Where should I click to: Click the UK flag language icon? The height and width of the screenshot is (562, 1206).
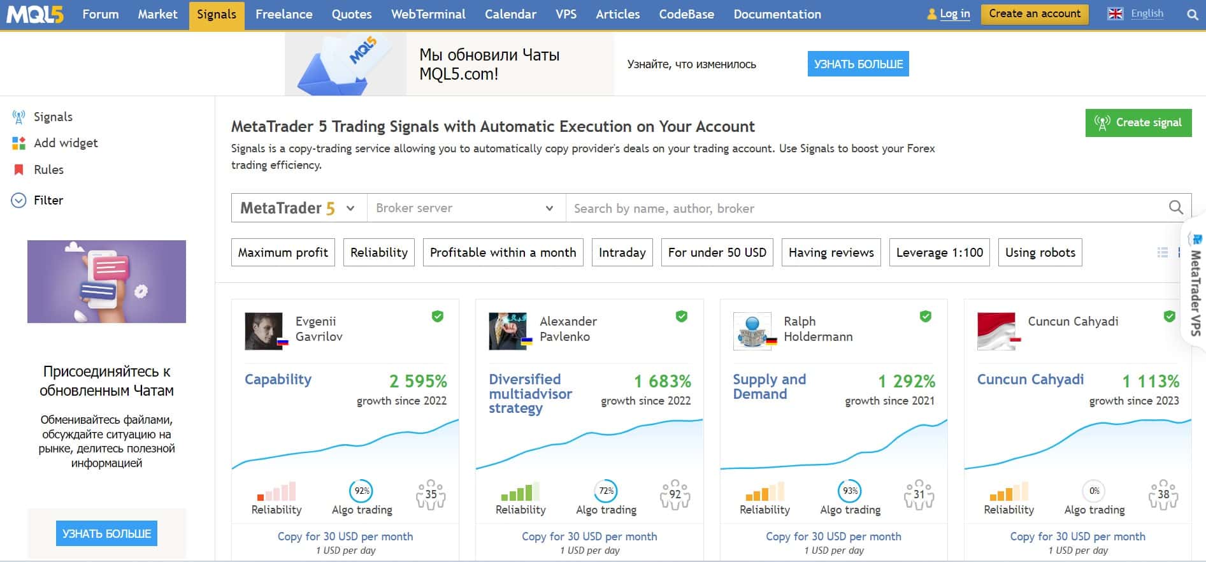1115,13
